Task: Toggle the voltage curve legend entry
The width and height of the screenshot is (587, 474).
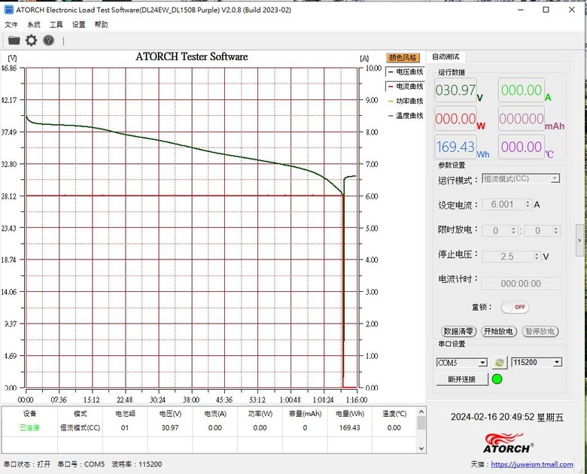Action: (x=406, y=71)
